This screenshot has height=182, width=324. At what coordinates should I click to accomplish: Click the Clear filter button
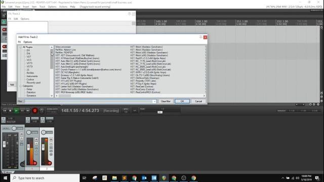tap(166, 101)
